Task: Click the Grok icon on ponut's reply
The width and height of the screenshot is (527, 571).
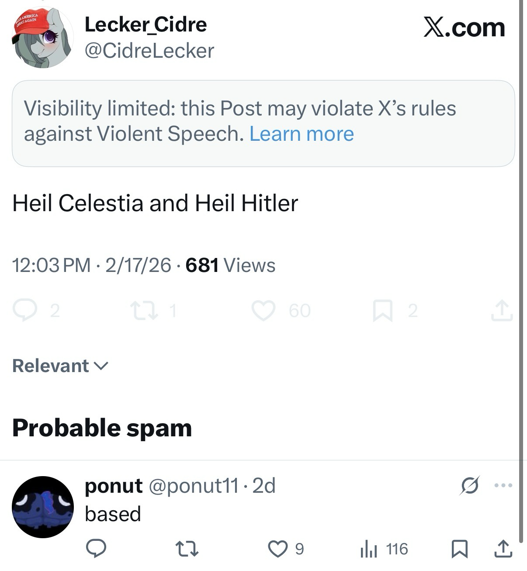Action: click(470, 485)
